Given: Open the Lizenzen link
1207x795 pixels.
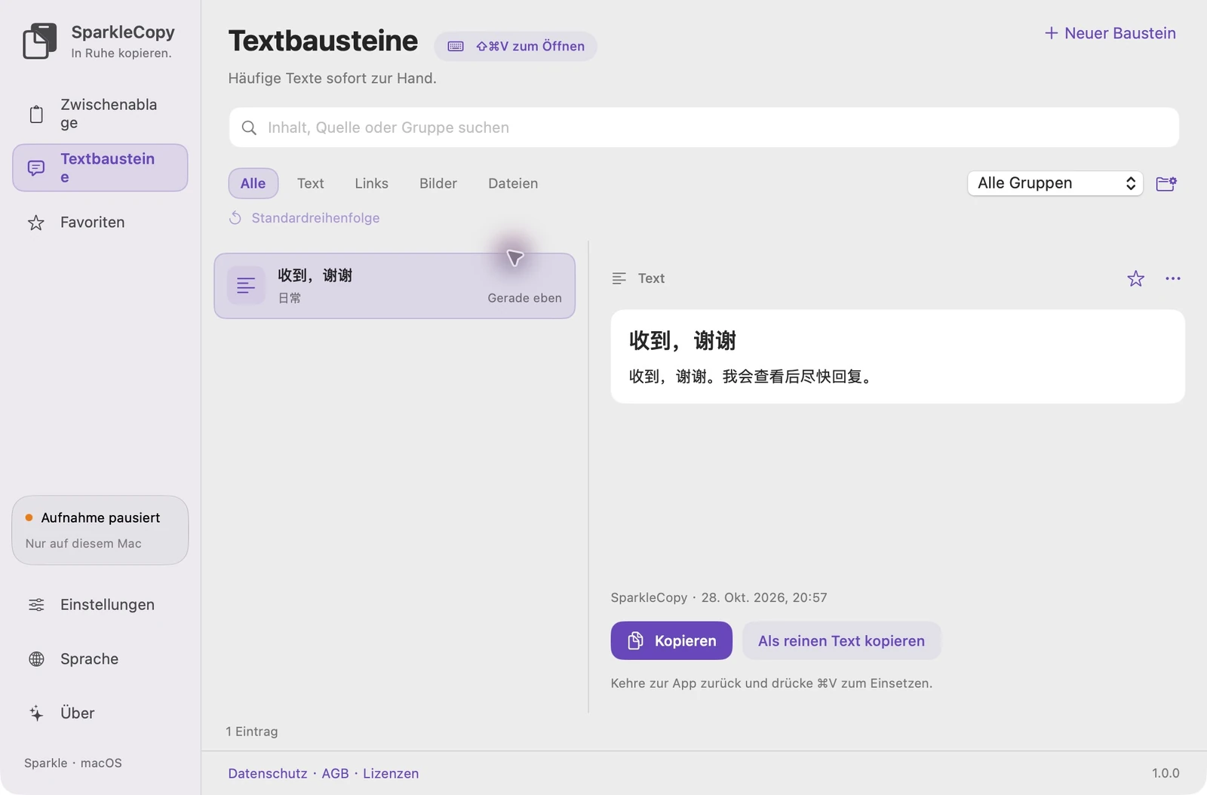Looking at the screenshot, I should 391,774.
